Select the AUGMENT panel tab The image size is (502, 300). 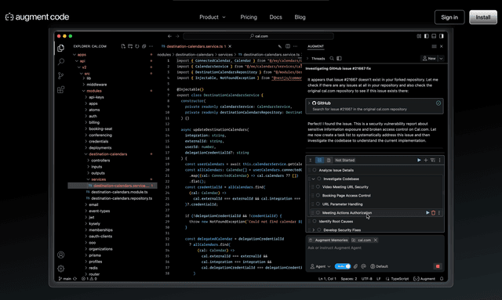[315, 46]
